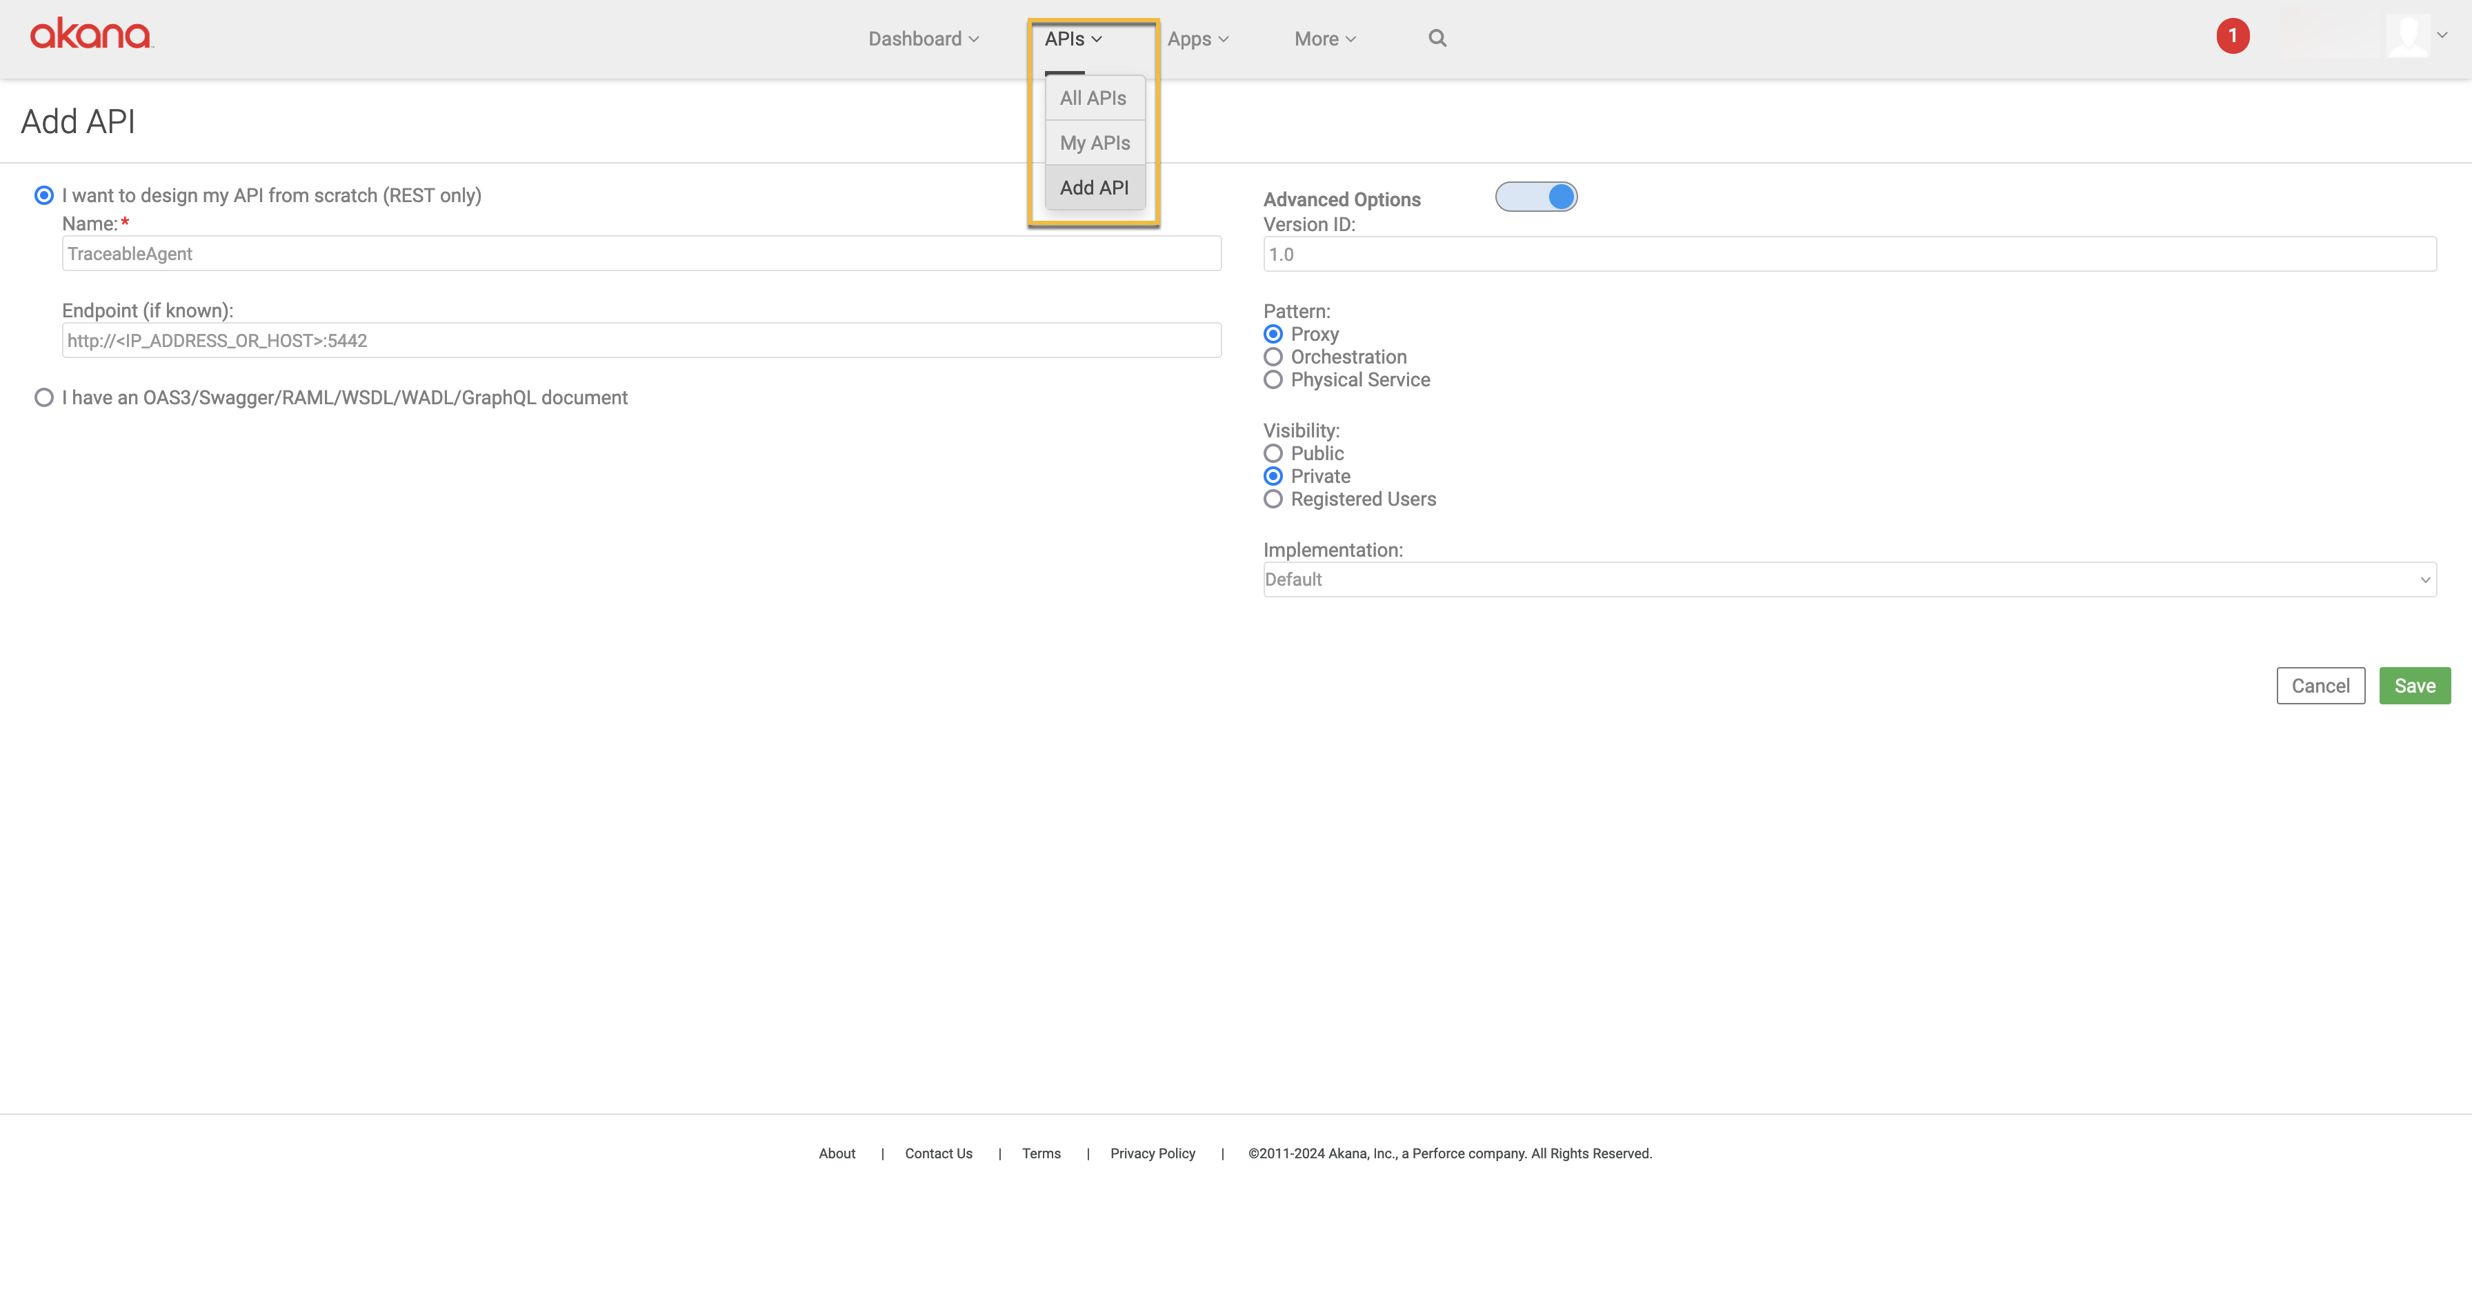Open the Apps dropdown menu
The image size is (2472, 1308).
1197,39
